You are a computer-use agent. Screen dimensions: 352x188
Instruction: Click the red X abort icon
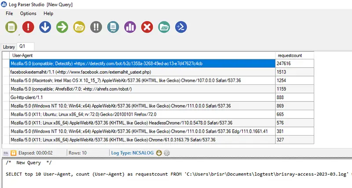[x=147, y=27]
